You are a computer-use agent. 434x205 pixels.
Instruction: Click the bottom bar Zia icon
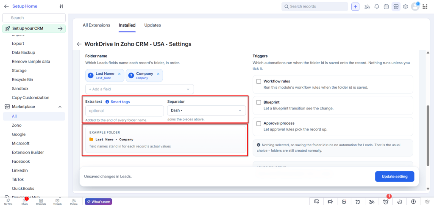click(372, 202)
